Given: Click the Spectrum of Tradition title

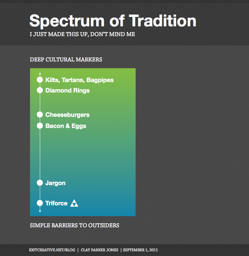Looking at the screenshot, I should [x=113, y=21].
